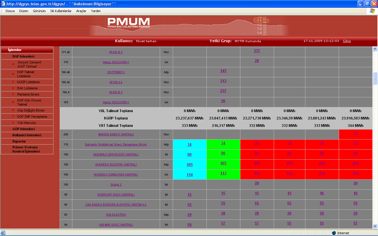
Task: Open EAK Listeleme page
Action: coord(27,88)
